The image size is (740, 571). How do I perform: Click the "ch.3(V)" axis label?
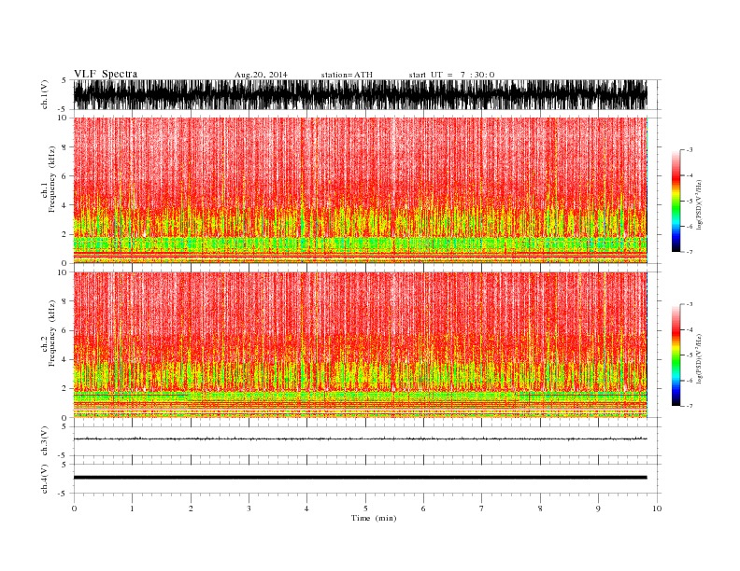45,441
